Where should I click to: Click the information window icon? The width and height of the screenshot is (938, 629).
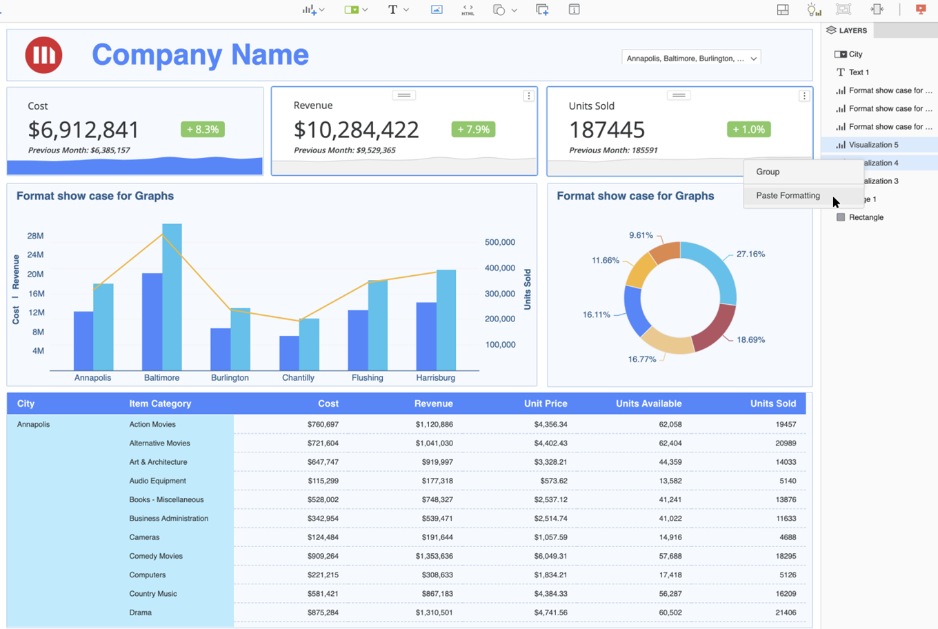(574, 10)
